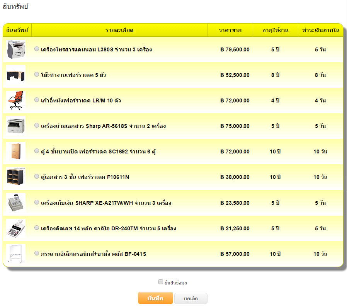This screenshot has height=308, width=347.
Task: Select the เก้าอี้หนังเฟอร์ราเดค LR/M radio button
Action: (37, 100)
